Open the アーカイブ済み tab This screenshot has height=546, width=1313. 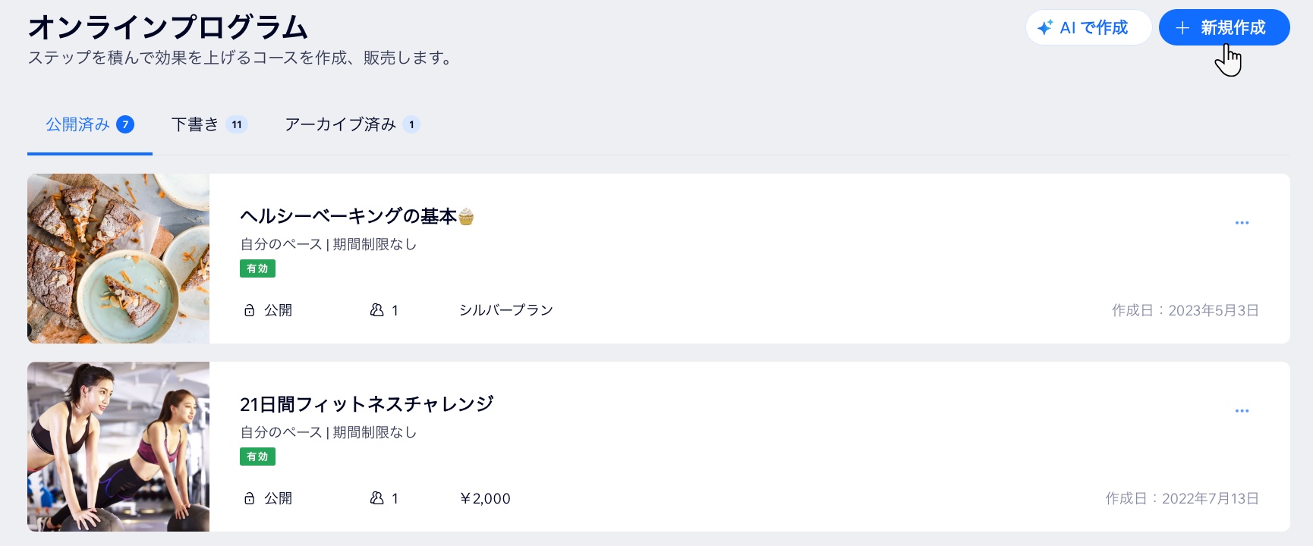(341, 124)
